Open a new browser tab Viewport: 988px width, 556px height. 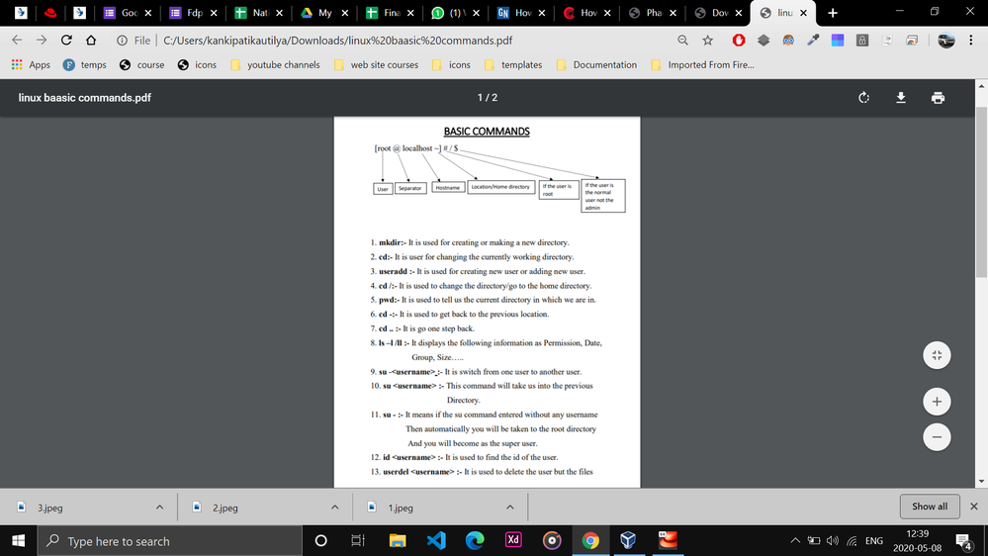click(833, 13)
